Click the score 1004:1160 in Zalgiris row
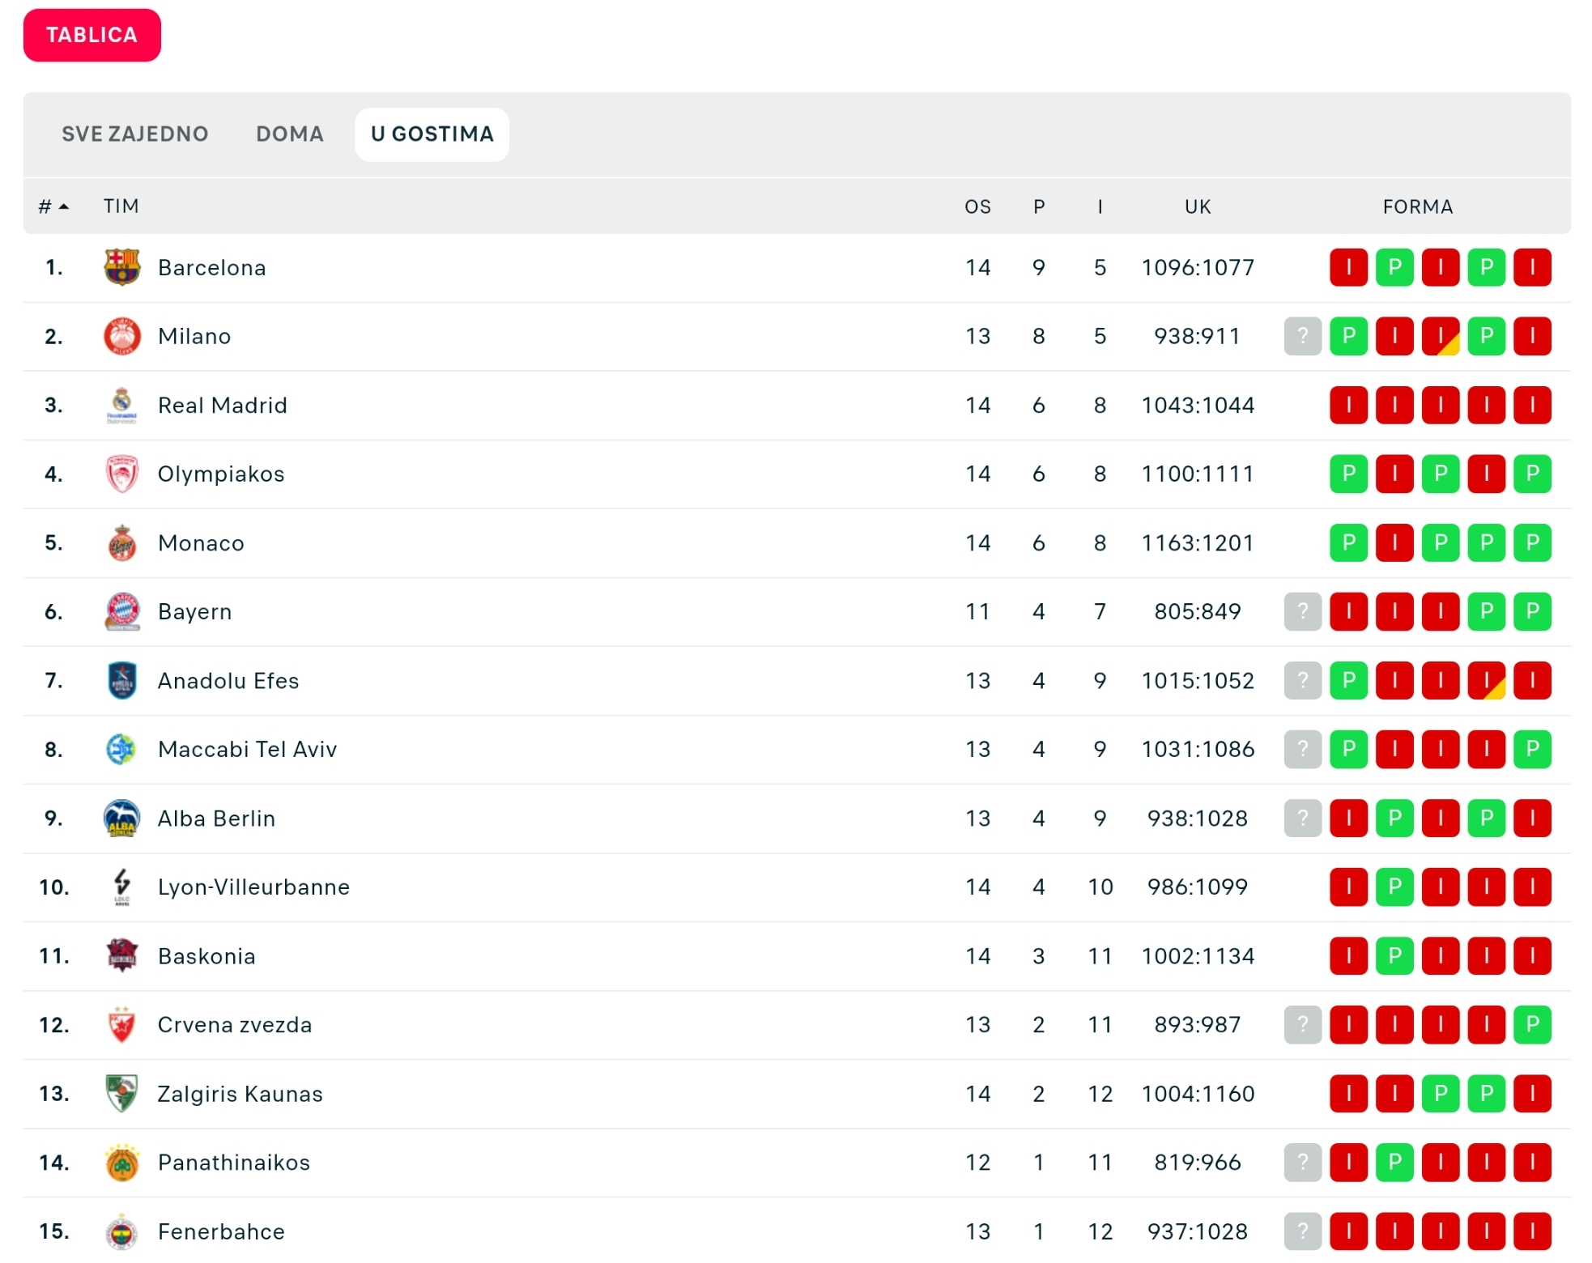Viewport: 1592px width, 1263px height. point(1198,1094)
